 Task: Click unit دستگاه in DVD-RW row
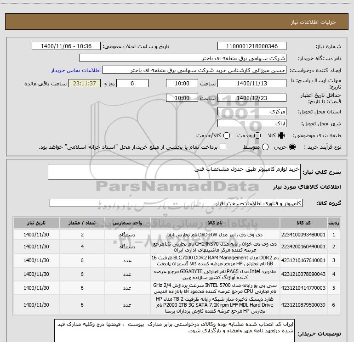tap(127, 235)
